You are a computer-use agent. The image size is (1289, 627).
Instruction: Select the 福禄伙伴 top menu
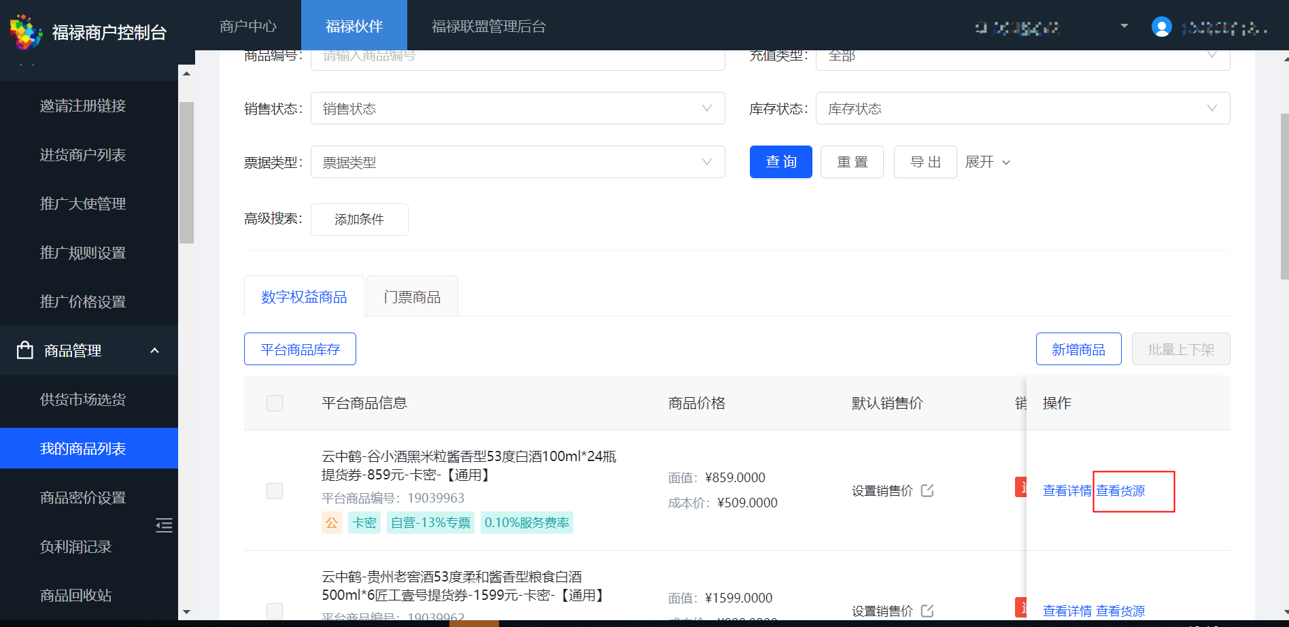[x=354, y=26]
